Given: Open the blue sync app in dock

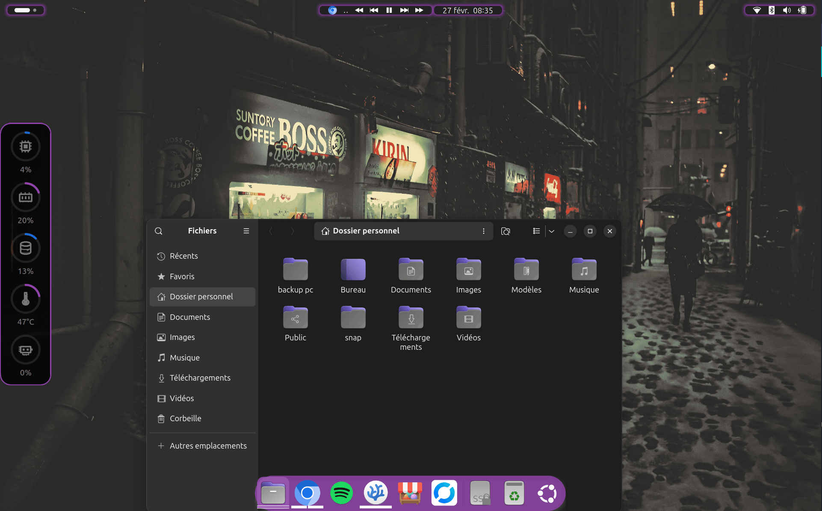Looking at the screenshot, I should tap(444, 493).
